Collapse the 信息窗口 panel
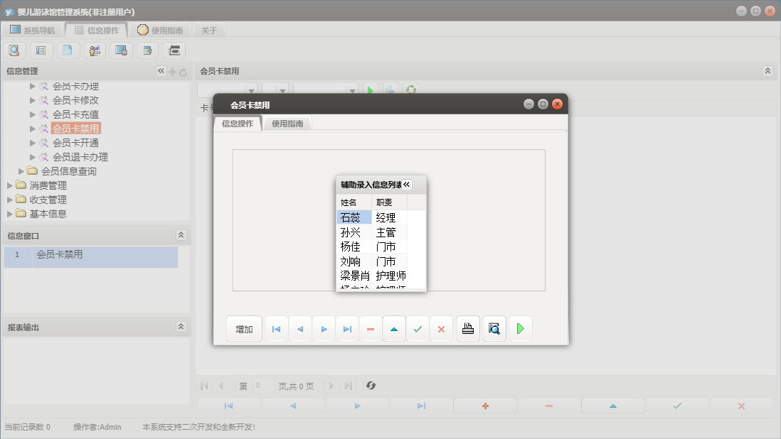 [x=181, y=235]
